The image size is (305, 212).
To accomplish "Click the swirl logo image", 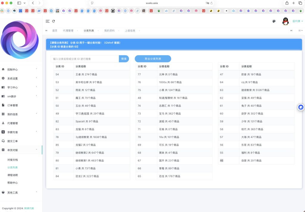I will point(19,40).
